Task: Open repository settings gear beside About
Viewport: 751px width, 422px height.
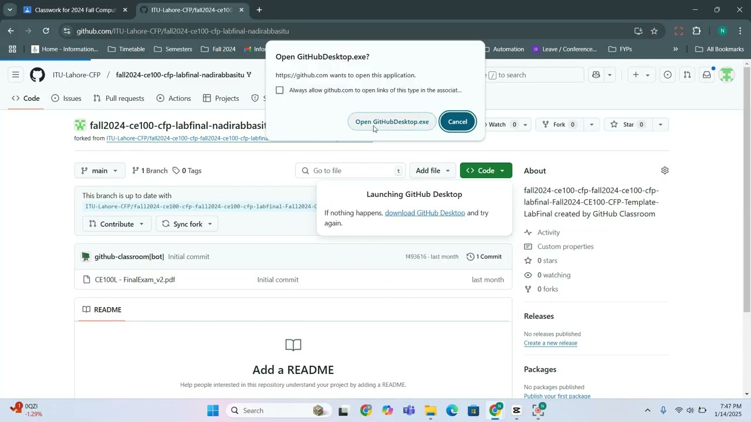Action: [665, 171]
